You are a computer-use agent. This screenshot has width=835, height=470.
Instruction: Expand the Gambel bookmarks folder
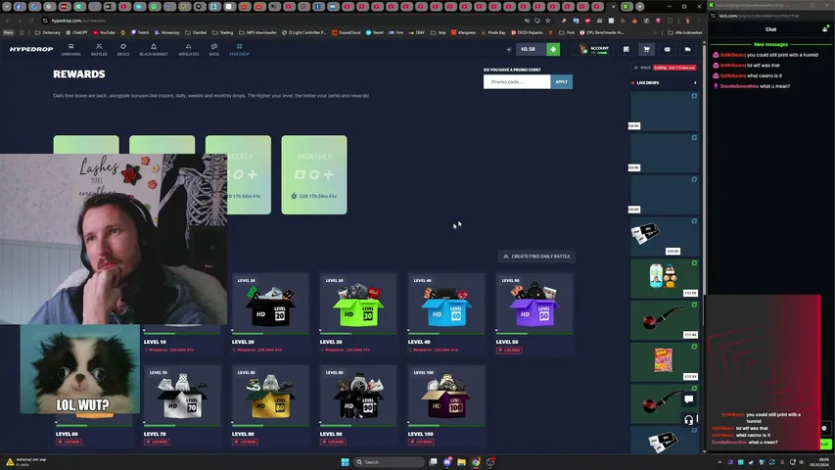tap(196, 32)
